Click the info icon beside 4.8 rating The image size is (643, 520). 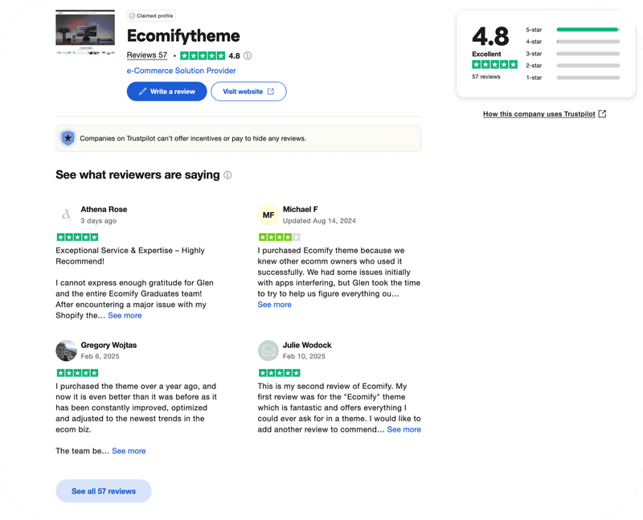point(248,56)
